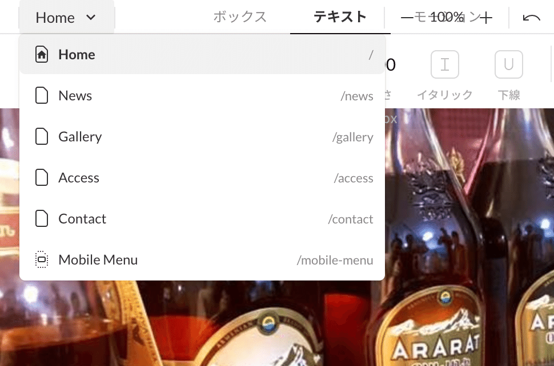Screen dimensions: 554x366
Task: Click the Mobile Menu dotted frame icon
Action: [x=41, y=259]
